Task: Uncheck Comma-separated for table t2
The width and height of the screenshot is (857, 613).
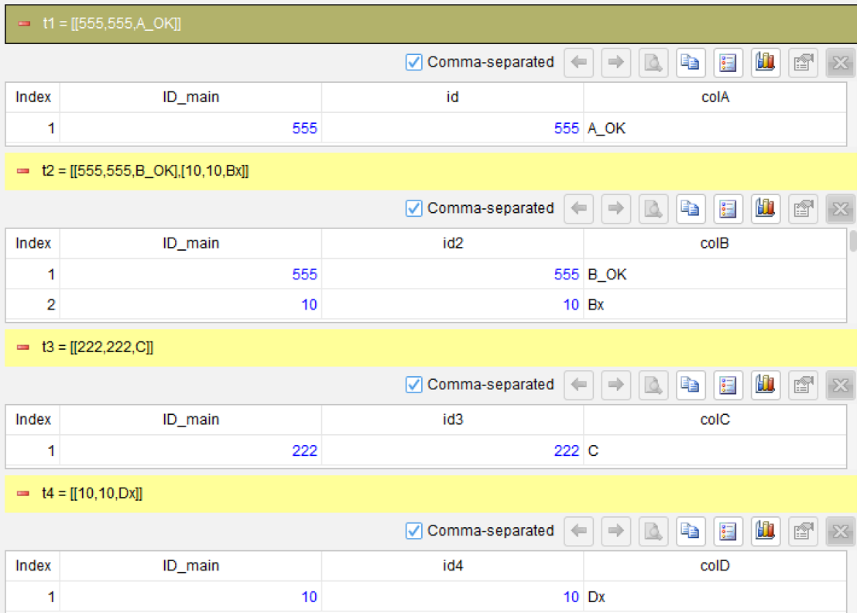Action: coord(413,208)
